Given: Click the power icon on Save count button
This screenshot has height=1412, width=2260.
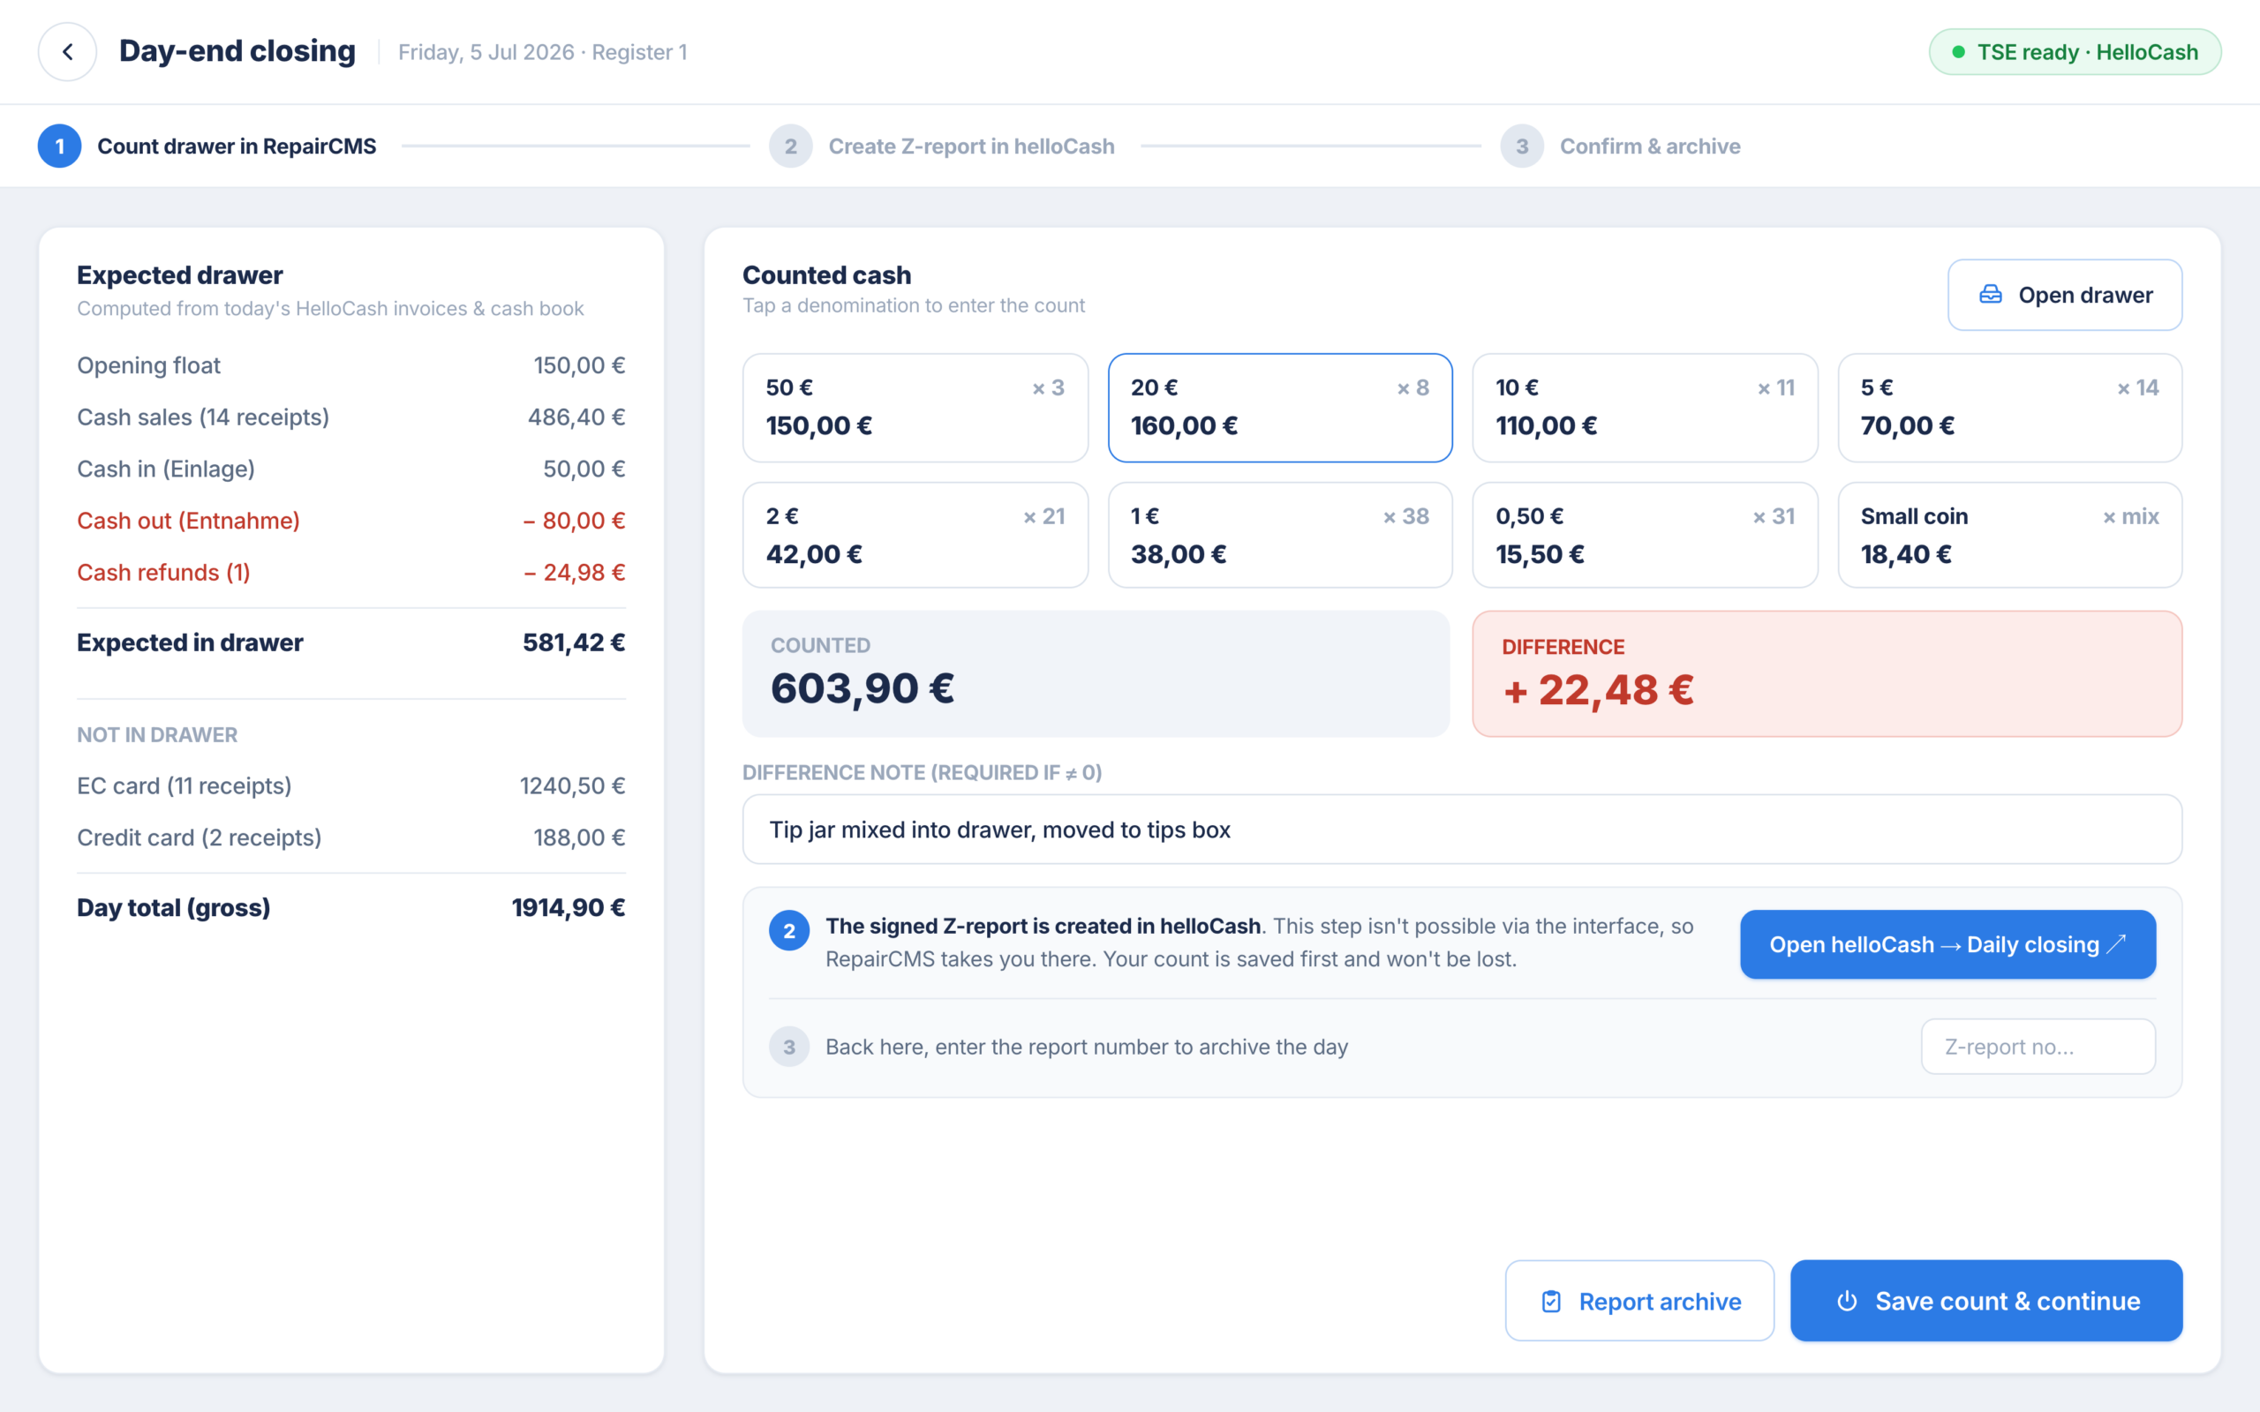Looking at the screenshot, I should point(1846,1301).
